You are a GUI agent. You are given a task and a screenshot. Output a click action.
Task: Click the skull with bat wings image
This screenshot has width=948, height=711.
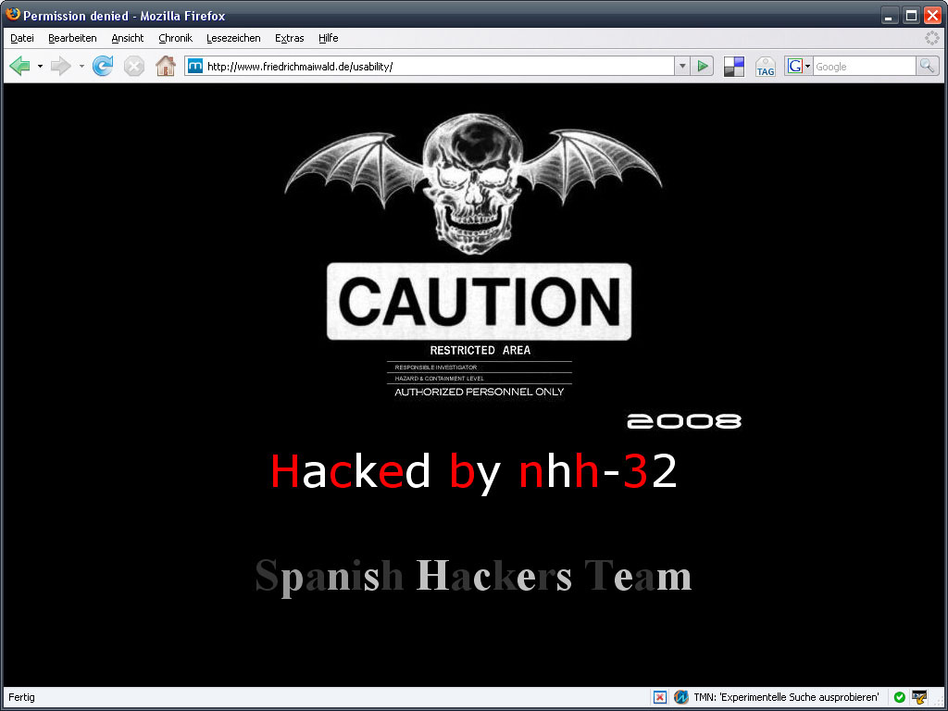(x=473, y=182)
